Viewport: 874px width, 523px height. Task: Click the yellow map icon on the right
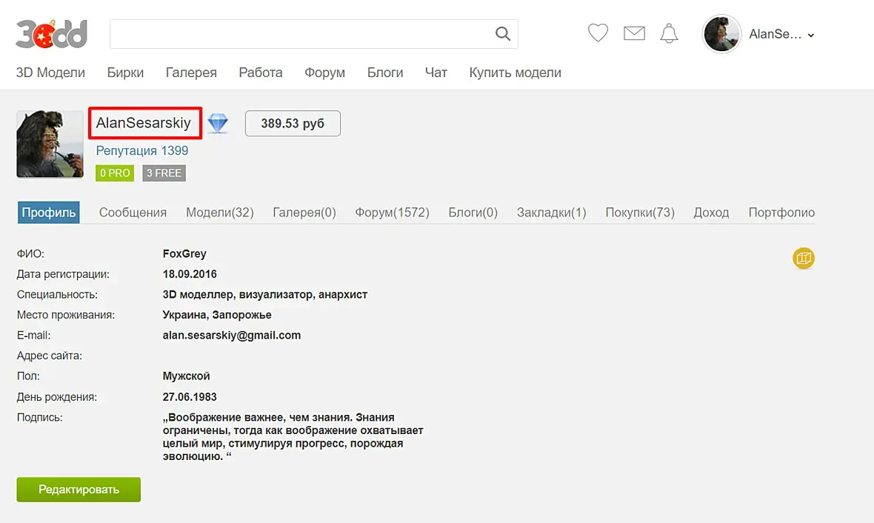[803, 258]
